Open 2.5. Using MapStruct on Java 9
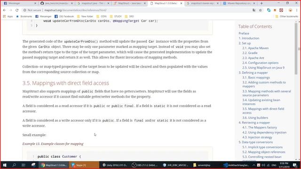This screenshot has height=169, width=301. point(263,68)
